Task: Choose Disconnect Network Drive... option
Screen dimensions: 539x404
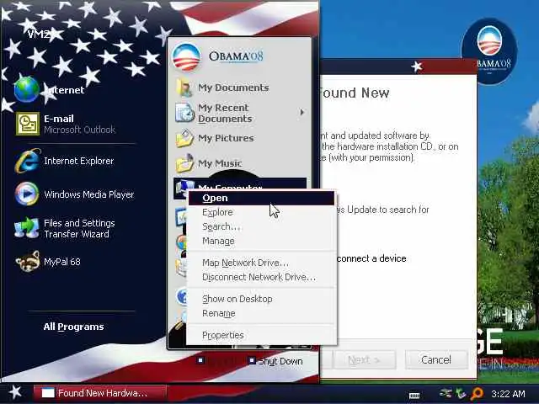Action: coord(261,277)
